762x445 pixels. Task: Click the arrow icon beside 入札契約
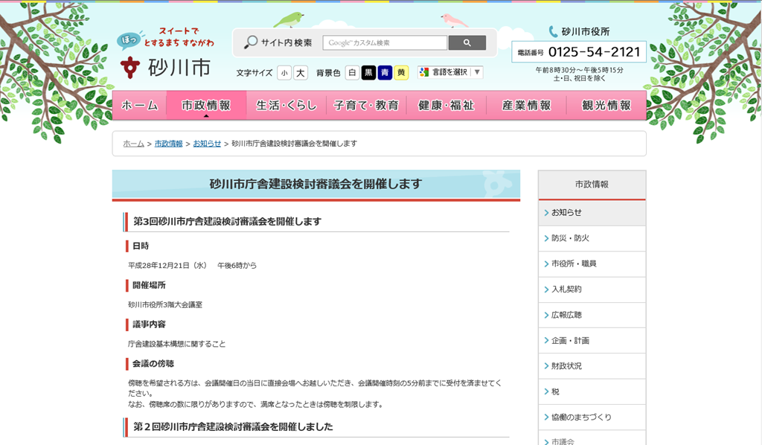546,289
